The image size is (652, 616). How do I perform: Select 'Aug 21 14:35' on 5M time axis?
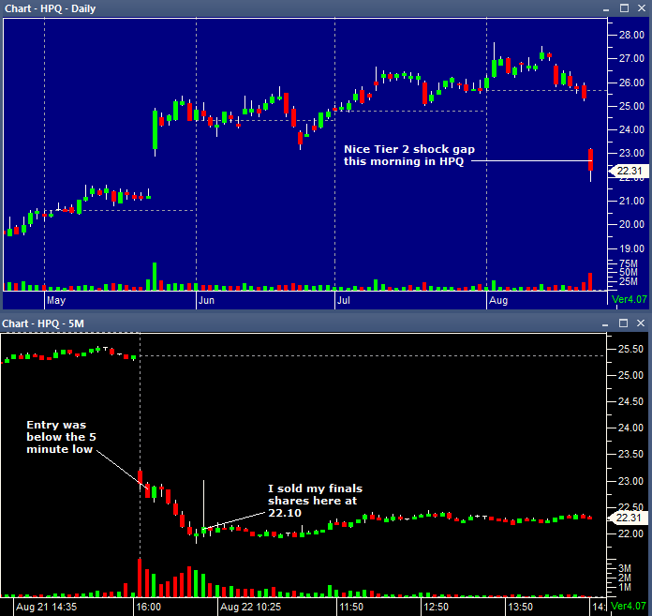pos(46,607)
